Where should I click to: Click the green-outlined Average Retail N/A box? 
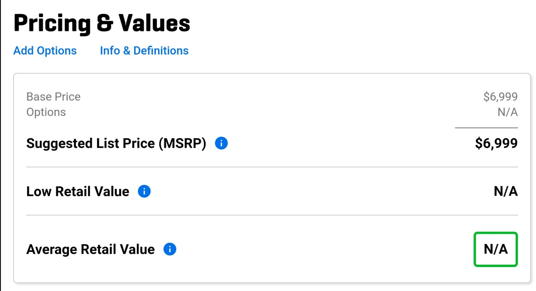coord(496,249)
